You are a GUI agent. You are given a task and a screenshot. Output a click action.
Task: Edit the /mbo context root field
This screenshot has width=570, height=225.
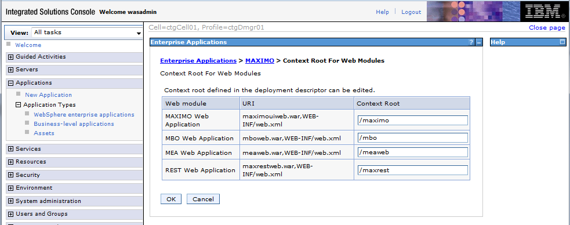coord(413,138)
